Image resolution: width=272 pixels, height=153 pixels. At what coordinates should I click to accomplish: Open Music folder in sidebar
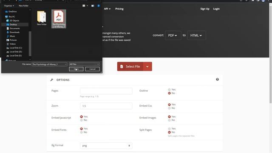[x=12, y=36]
